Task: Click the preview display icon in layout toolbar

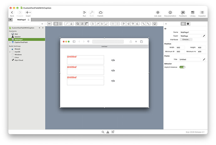Action: click(155, 24)
